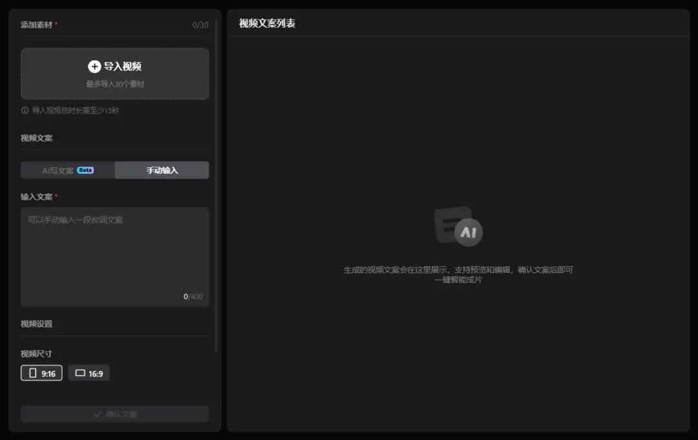Click the 输入文案 label

point(36,196)
